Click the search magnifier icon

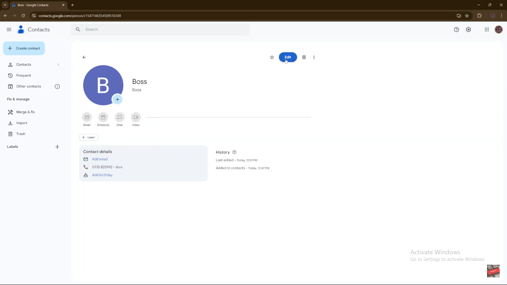78,29
